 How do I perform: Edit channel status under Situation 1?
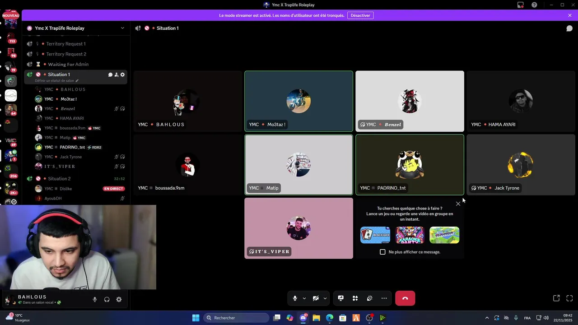[x=56, y=81]
